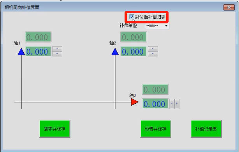
Task: Decrease 轴2 value with down stepper arrow
Action: [153, 54]
